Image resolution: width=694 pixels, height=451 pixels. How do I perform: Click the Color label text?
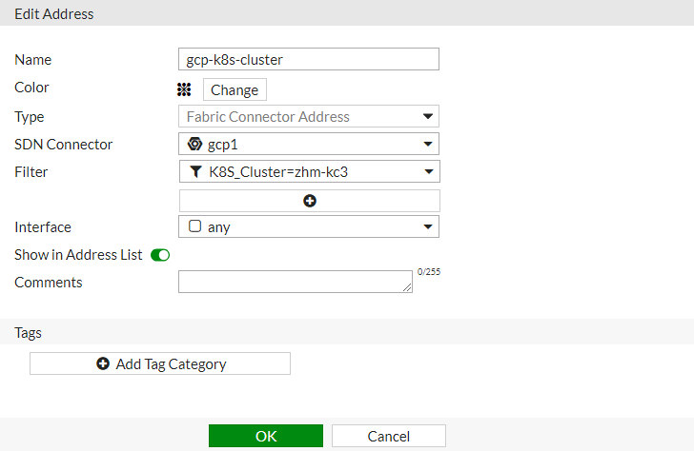pyautogui.click(x=31, y=88)
